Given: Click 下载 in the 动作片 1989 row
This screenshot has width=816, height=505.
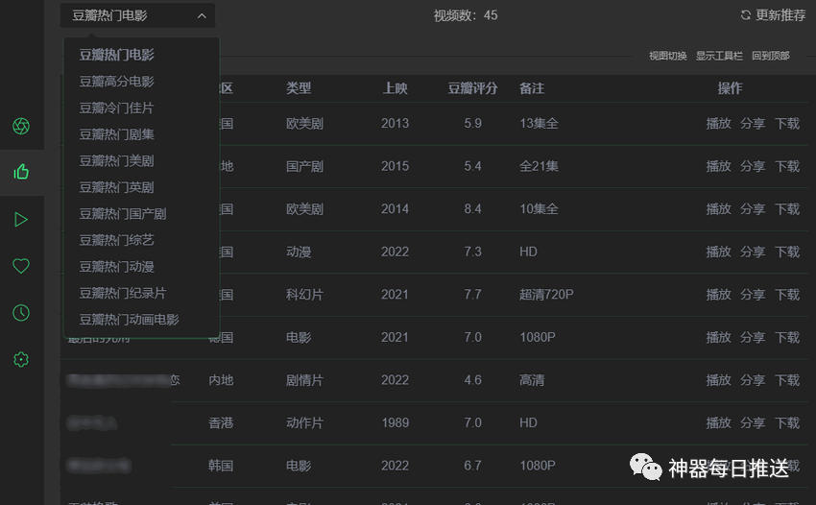Looking at the screenshot, I should (787, 422).
